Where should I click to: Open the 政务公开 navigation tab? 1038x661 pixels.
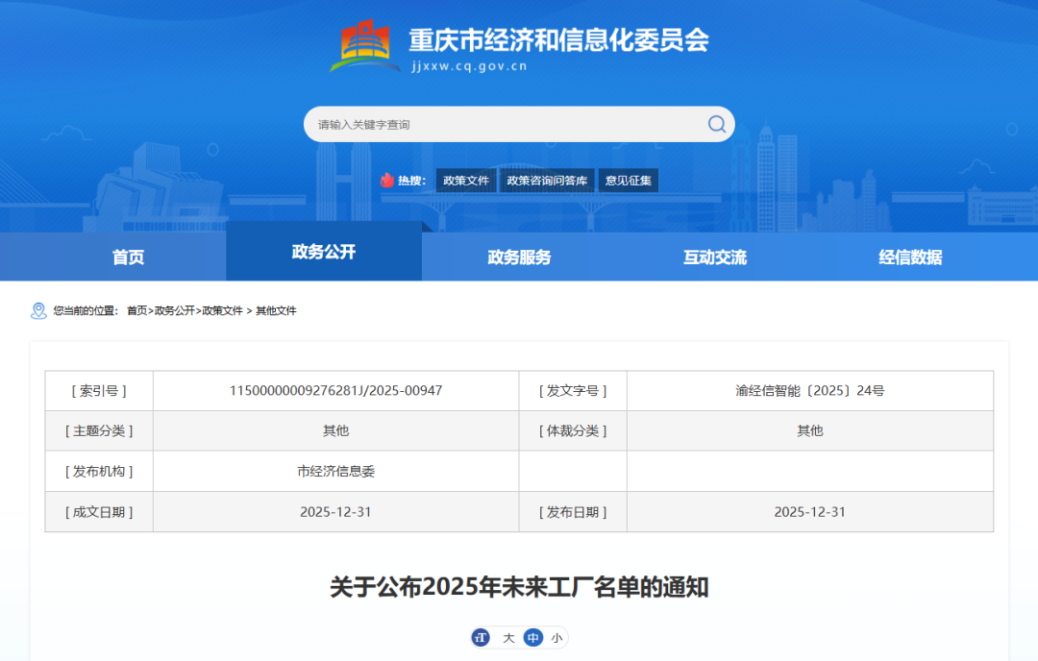(324, 252)
